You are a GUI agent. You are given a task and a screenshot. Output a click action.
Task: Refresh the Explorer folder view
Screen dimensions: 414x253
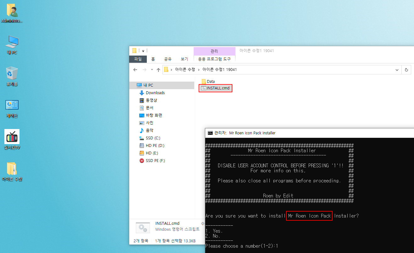point(406,70)
